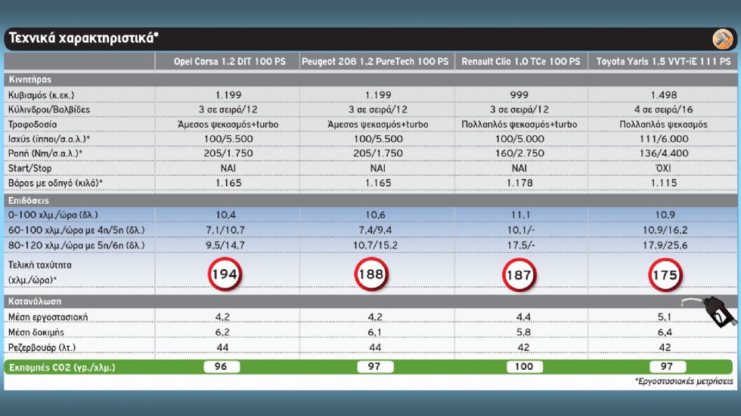The image size is (741, 416).
Task: Click '4 σε σειρά/16' cylinders cell
Action: tap(664, 109)
